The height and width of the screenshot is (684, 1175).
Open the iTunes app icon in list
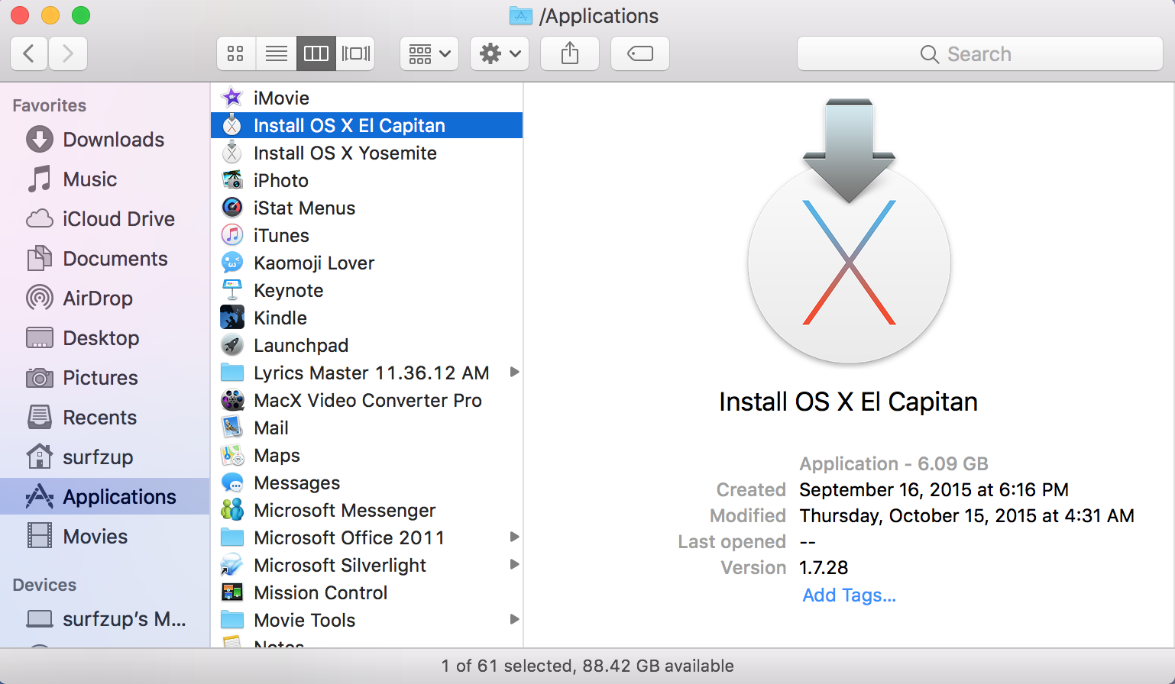tap(232, 235)
